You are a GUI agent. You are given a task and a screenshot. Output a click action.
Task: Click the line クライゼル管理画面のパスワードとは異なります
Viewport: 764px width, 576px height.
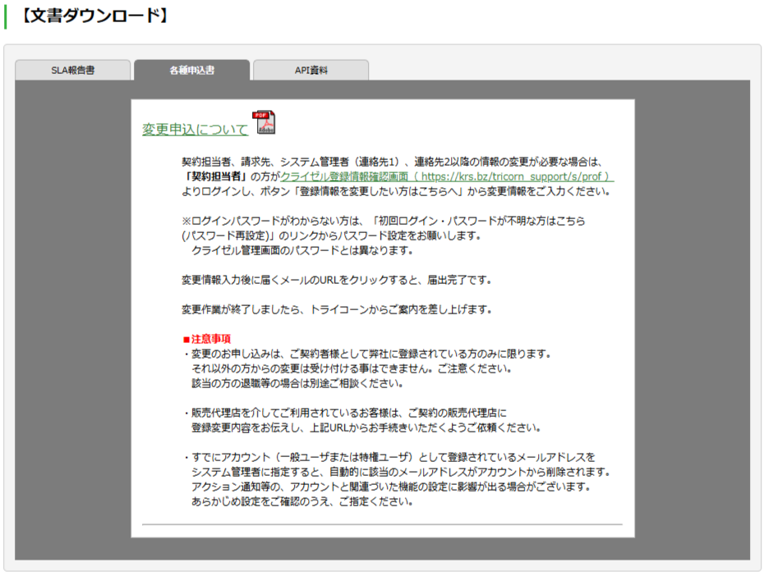pyautogui.click(x=302, y=250)
